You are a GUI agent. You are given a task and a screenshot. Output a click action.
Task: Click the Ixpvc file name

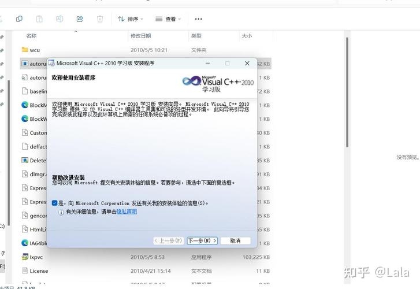(x=36, y=257)
